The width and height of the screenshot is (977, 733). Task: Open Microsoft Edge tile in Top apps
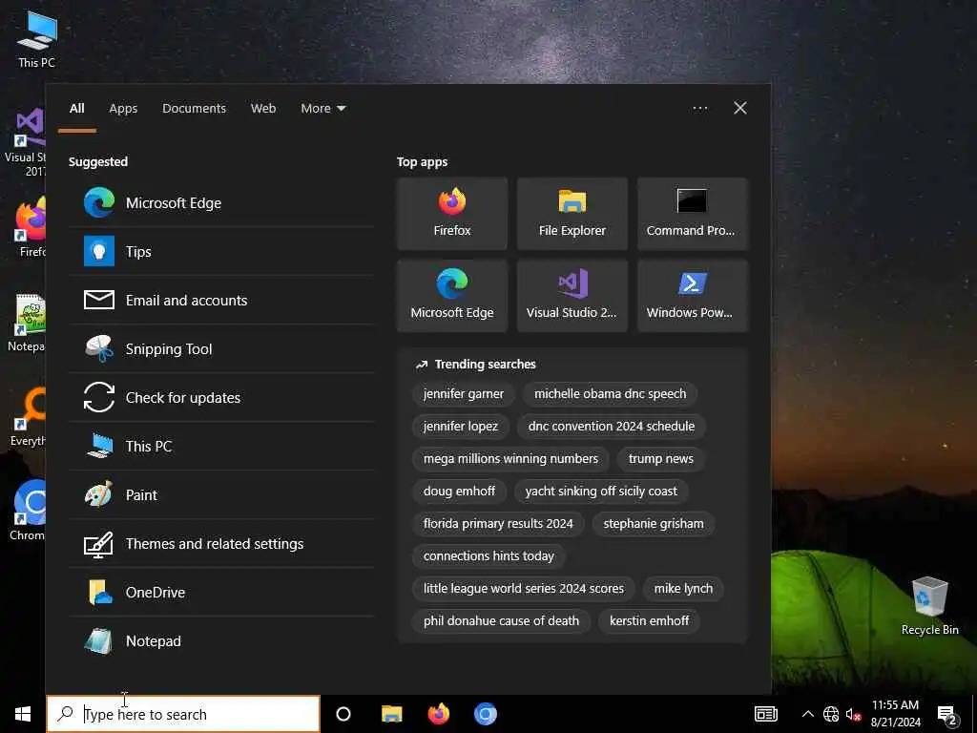[452, 296]
